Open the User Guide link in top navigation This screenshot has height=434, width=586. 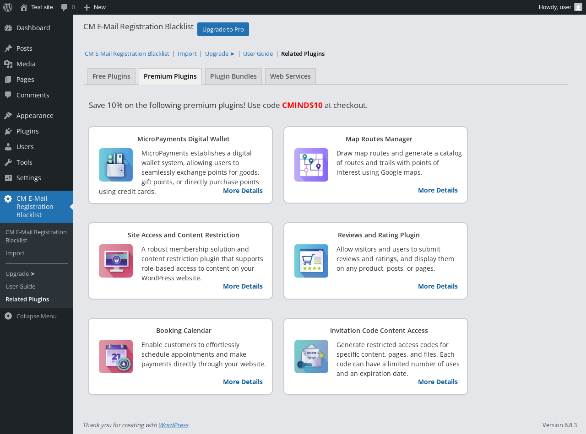coord(258,54)
